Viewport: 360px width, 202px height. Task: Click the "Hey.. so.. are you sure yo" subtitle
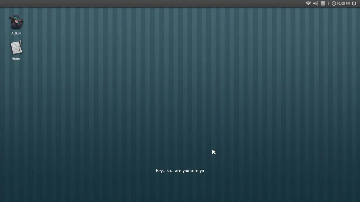click(180, 171)
